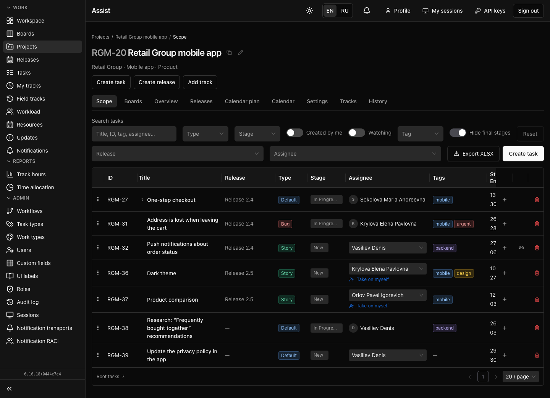550x398 pixels.
Task: Open Field tracks in sidebar
Action: [x=42, y=99]
